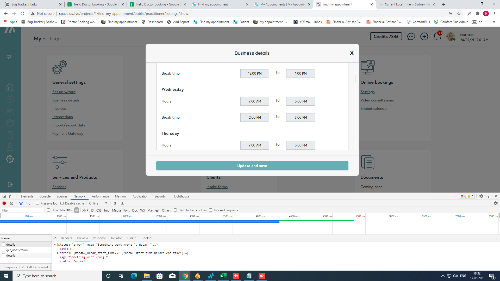
Task: Expand the errors object in preview
Action: 58,253
